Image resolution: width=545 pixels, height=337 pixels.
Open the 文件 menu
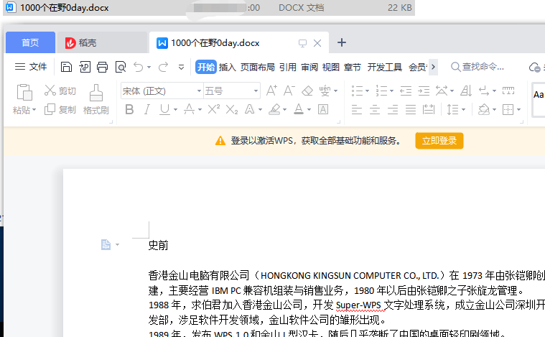click(31, 67)
